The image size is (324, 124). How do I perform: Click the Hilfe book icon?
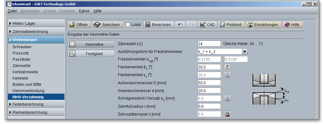[287, 25]
